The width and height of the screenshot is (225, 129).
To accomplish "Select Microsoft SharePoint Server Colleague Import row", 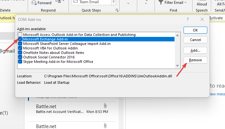I will tap(67, 44).
